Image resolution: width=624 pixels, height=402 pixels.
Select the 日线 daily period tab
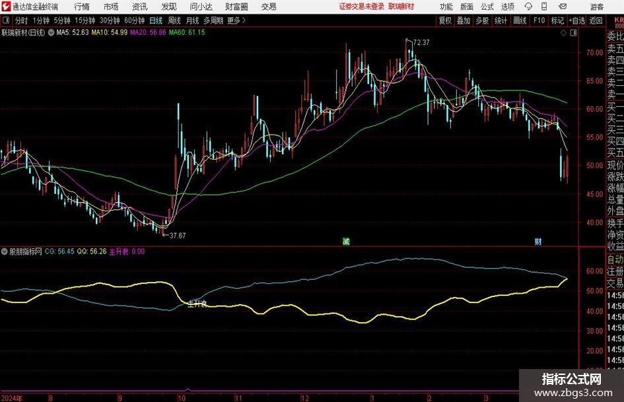point(156,20)
